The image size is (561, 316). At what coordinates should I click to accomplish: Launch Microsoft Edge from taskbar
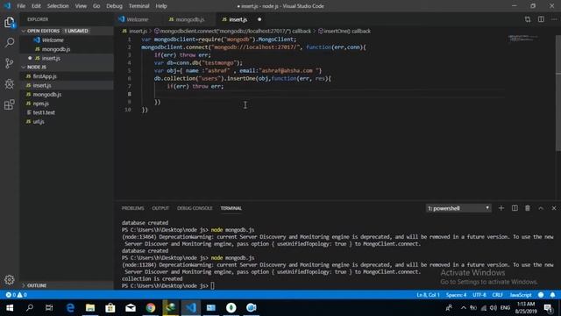[x=70, y=308]
